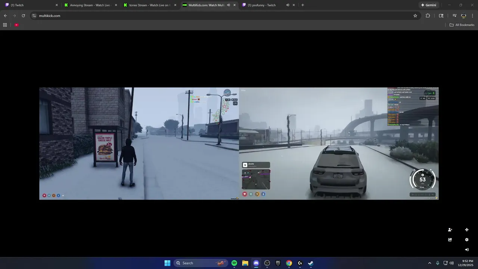Open Steam from the taskbar
Image resolution: width=478 pixels, height=269 pixels.
click(311, 263)
